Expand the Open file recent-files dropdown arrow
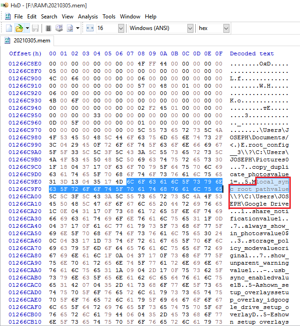The image size is (300, 326). (x=27, y=28)
